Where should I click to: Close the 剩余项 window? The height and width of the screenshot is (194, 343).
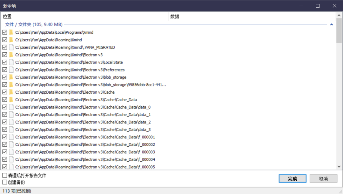[x=334, y=6]
